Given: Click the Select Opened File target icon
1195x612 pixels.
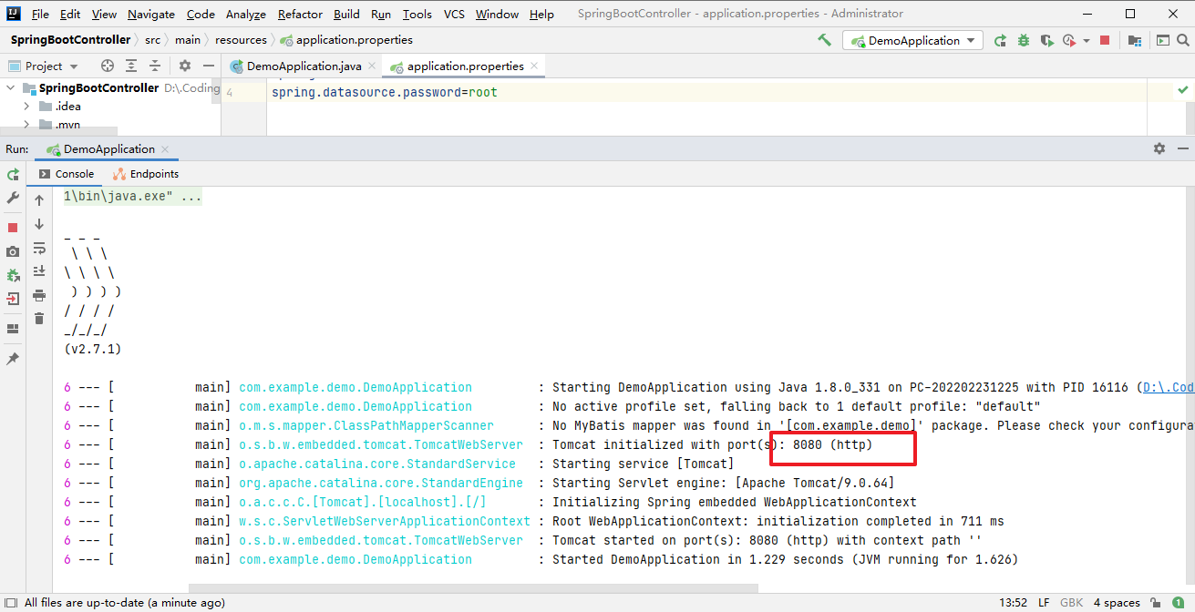Looking at the screenshot, I should tap(108, 66).
